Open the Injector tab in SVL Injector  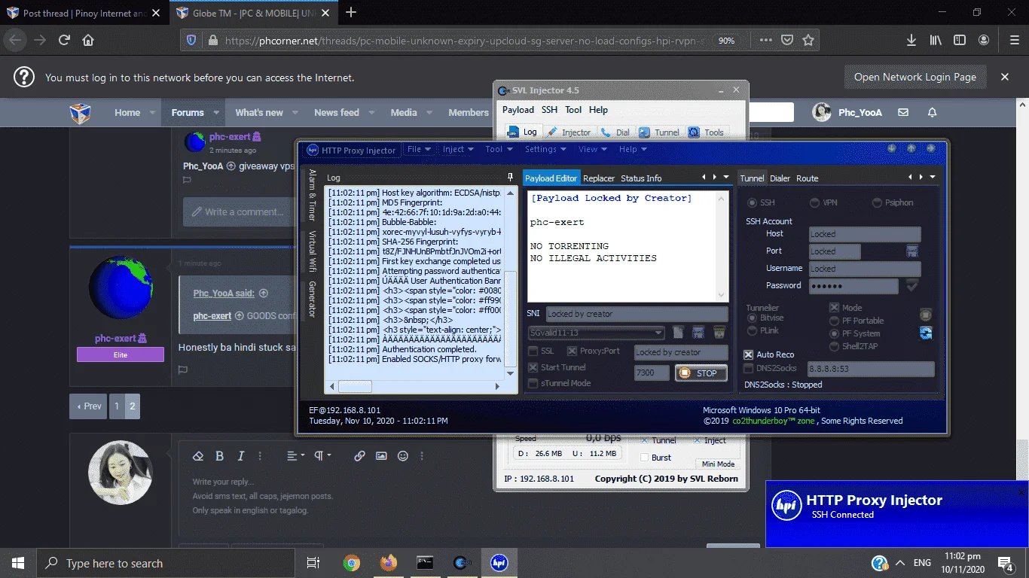(x=569, y=132)
